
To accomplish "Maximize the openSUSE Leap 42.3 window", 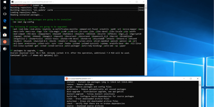I will [x=137, y=2].
